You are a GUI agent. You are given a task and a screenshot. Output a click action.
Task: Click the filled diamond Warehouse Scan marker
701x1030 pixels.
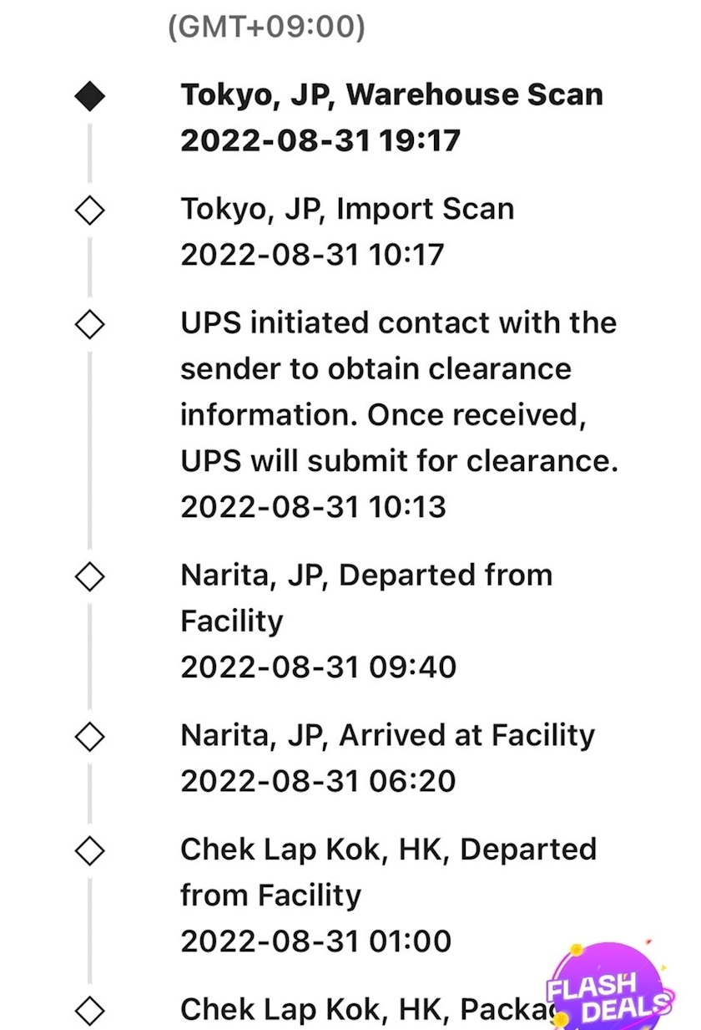[89, 97]
